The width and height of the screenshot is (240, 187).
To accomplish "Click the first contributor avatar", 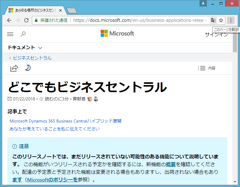I will tap(90, 99).
